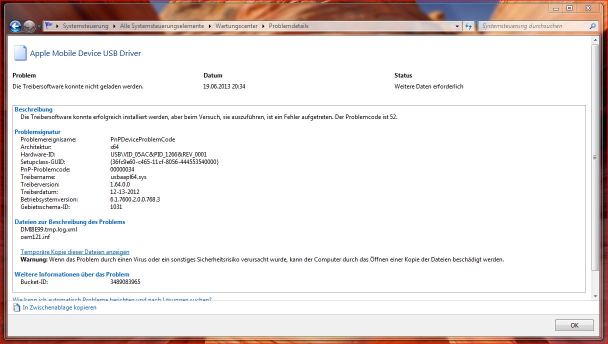Click the clipboard copy icon
The image size is (608, 344).
16,307
